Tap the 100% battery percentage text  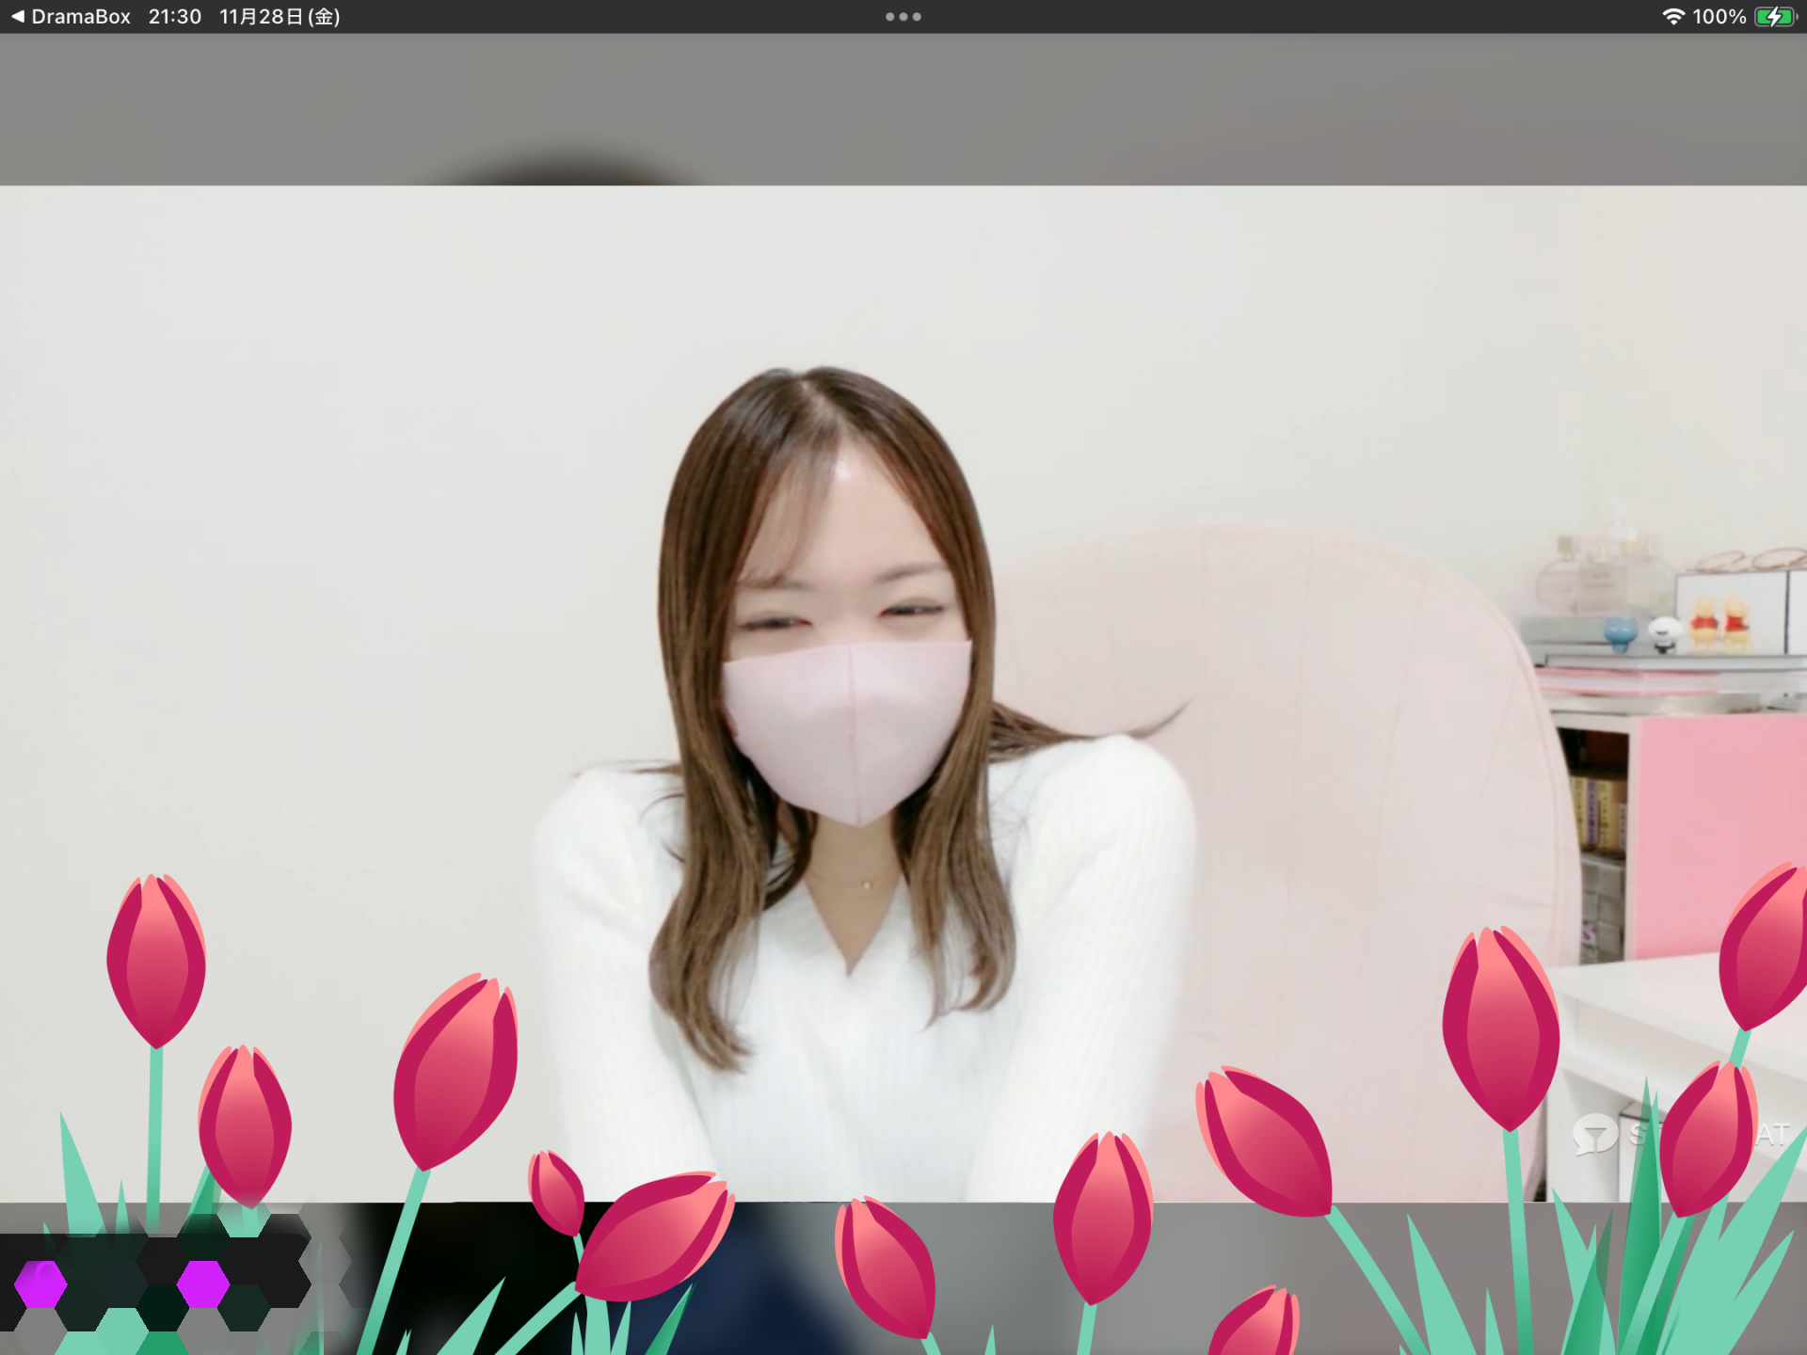point(1719,17)
